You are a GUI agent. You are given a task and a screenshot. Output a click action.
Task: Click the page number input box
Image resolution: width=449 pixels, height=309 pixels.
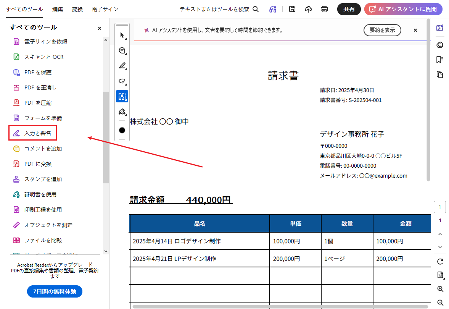[440, 207]
